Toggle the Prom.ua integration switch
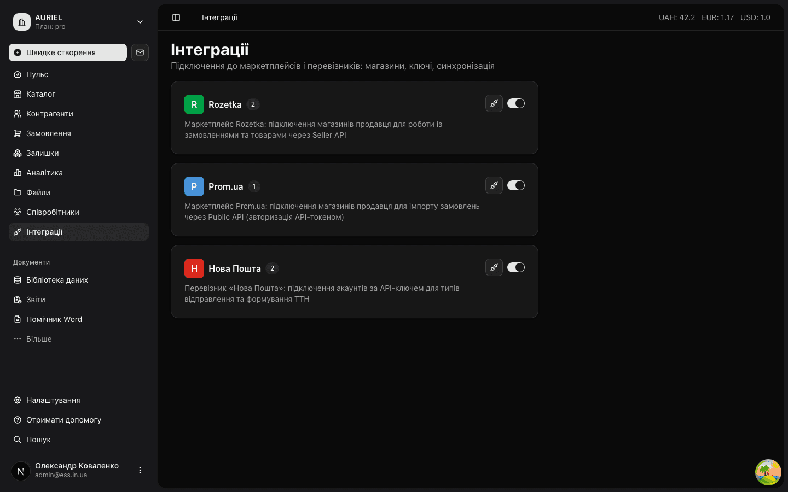 pyautogui.click(x=516, y=185)
